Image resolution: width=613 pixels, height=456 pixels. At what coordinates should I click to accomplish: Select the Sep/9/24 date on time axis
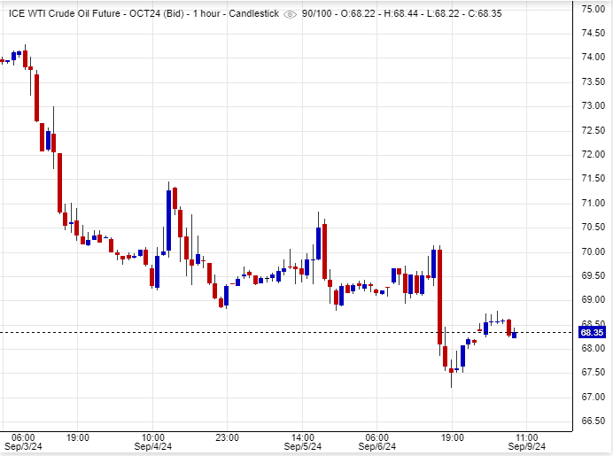pyautogui.click(x=526, y=448)
